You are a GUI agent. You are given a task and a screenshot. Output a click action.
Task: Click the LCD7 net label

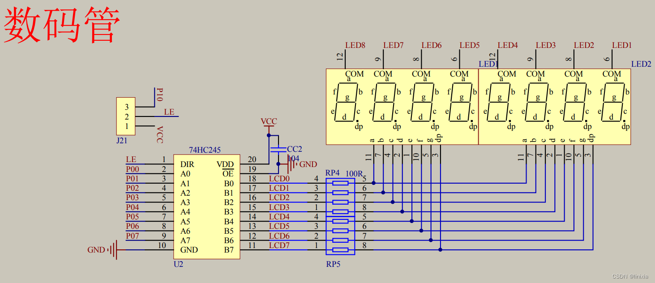pos(279,245)
